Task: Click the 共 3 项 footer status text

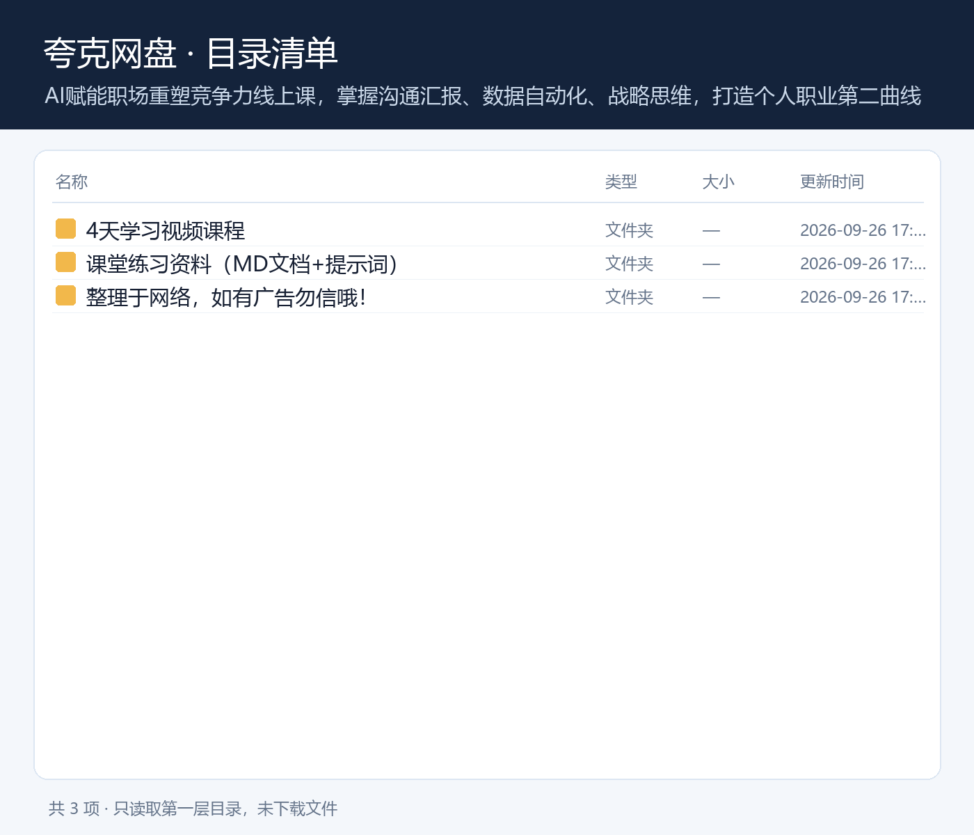Action: 193,809
